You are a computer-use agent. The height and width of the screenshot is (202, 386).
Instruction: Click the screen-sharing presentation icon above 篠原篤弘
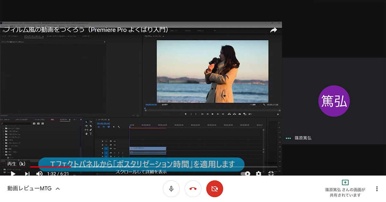345,182
